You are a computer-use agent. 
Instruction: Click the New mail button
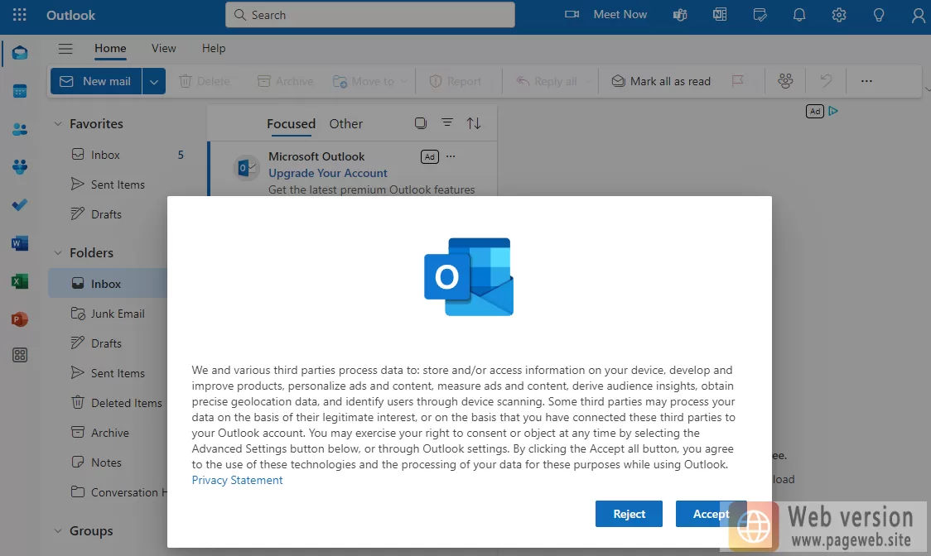pos(96,81)
